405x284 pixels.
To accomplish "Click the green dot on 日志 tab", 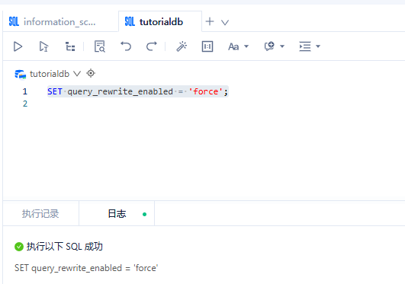I will tap(144, 214).
